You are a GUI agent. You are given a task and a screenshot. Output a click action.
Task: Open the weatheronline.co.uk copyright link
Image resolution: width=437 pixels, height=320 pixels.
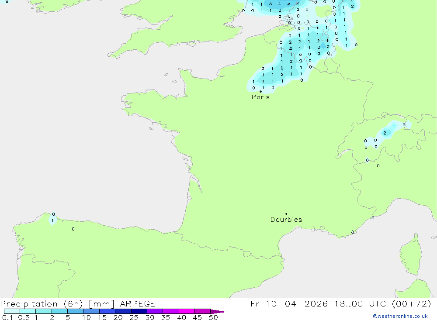click(400, 316)
